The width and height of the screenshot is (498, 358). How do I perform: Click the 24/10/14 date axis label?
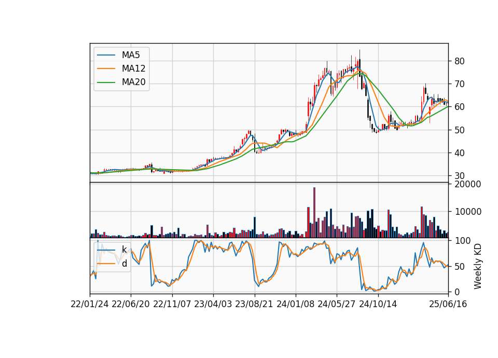click(378, 305)
